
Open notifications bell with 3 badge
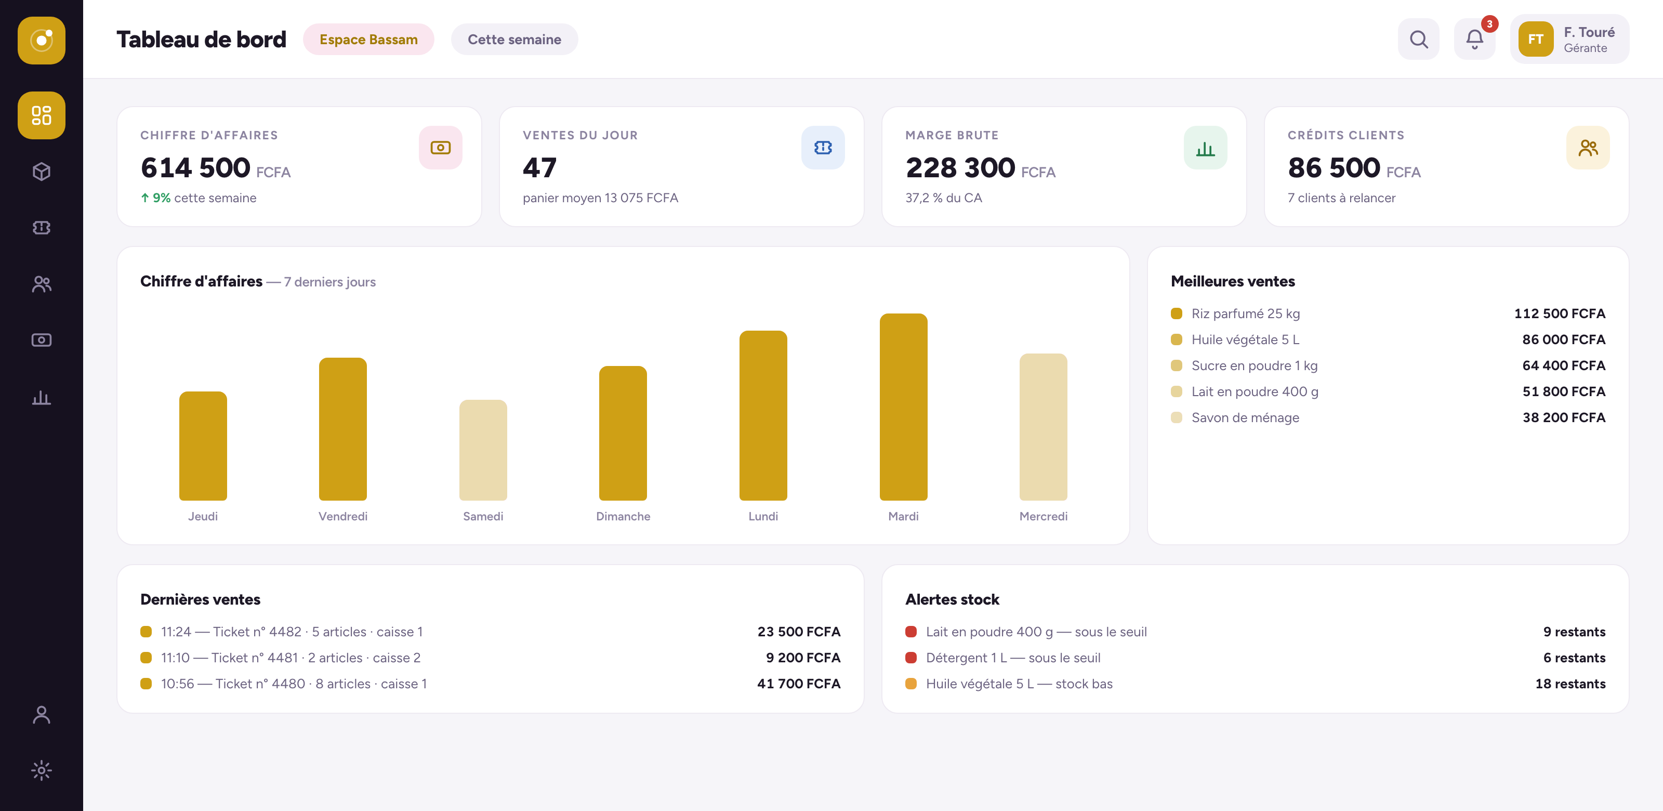point(1474,40)
